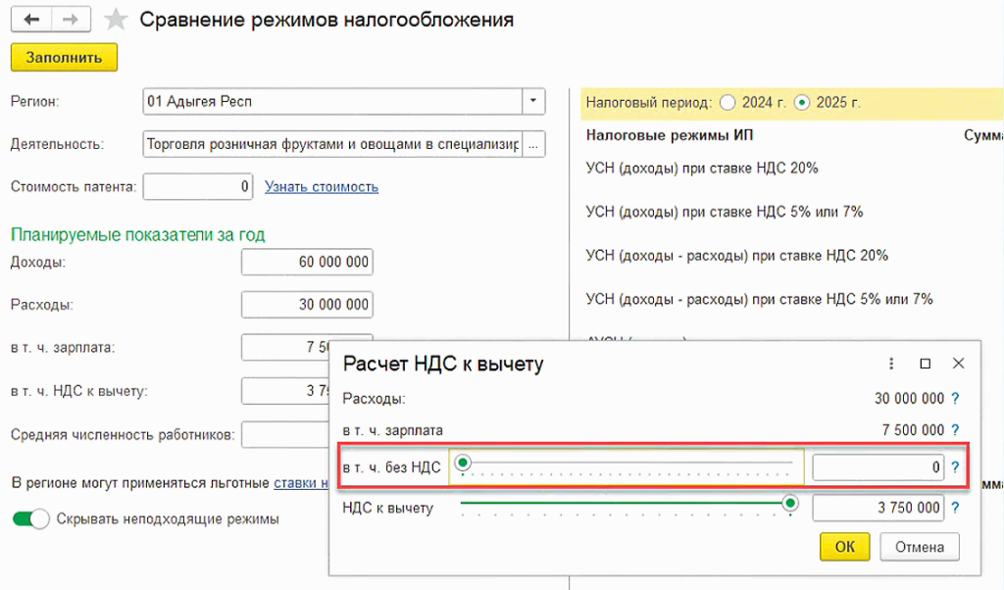Maximize the VAT deduction calculation dialog
The height and width of the screenshot is (590, 1004).
[x=925, y=364]
